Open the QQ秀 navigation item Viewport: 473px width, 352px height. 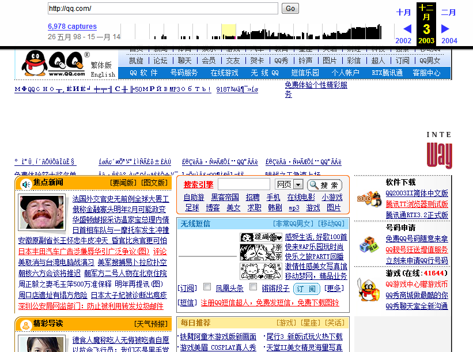(281, 60)
